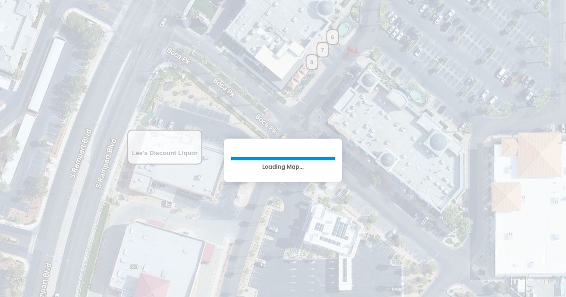
Task: Click the white loading dialog box
Action: [x=283, y=160]
